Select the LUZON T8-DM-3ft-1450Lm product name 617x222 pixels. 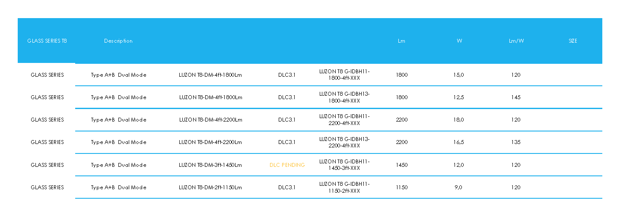210,165
